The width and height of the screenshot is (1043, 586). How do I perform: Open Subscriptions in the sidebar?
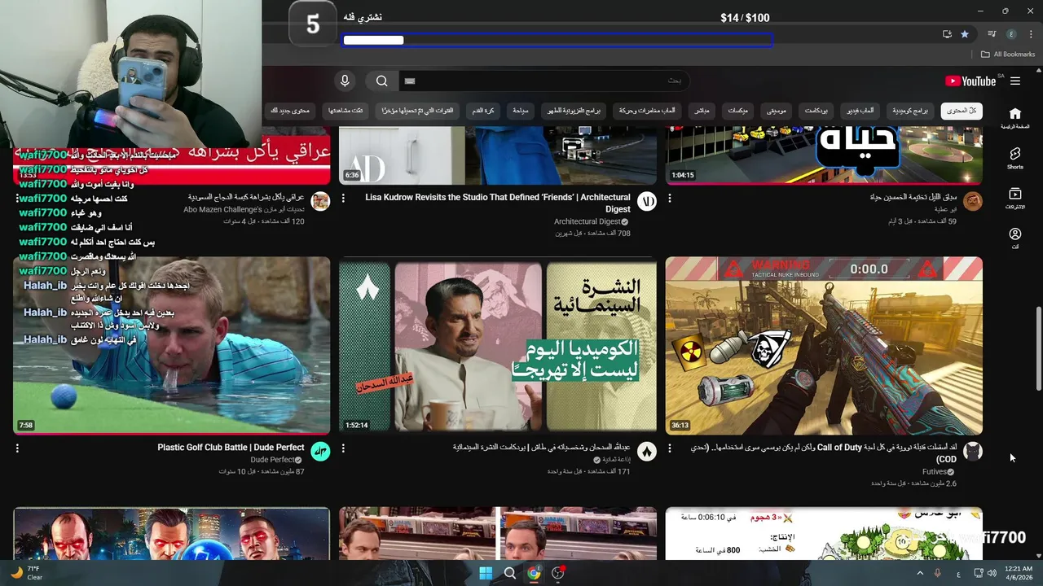1014,199
